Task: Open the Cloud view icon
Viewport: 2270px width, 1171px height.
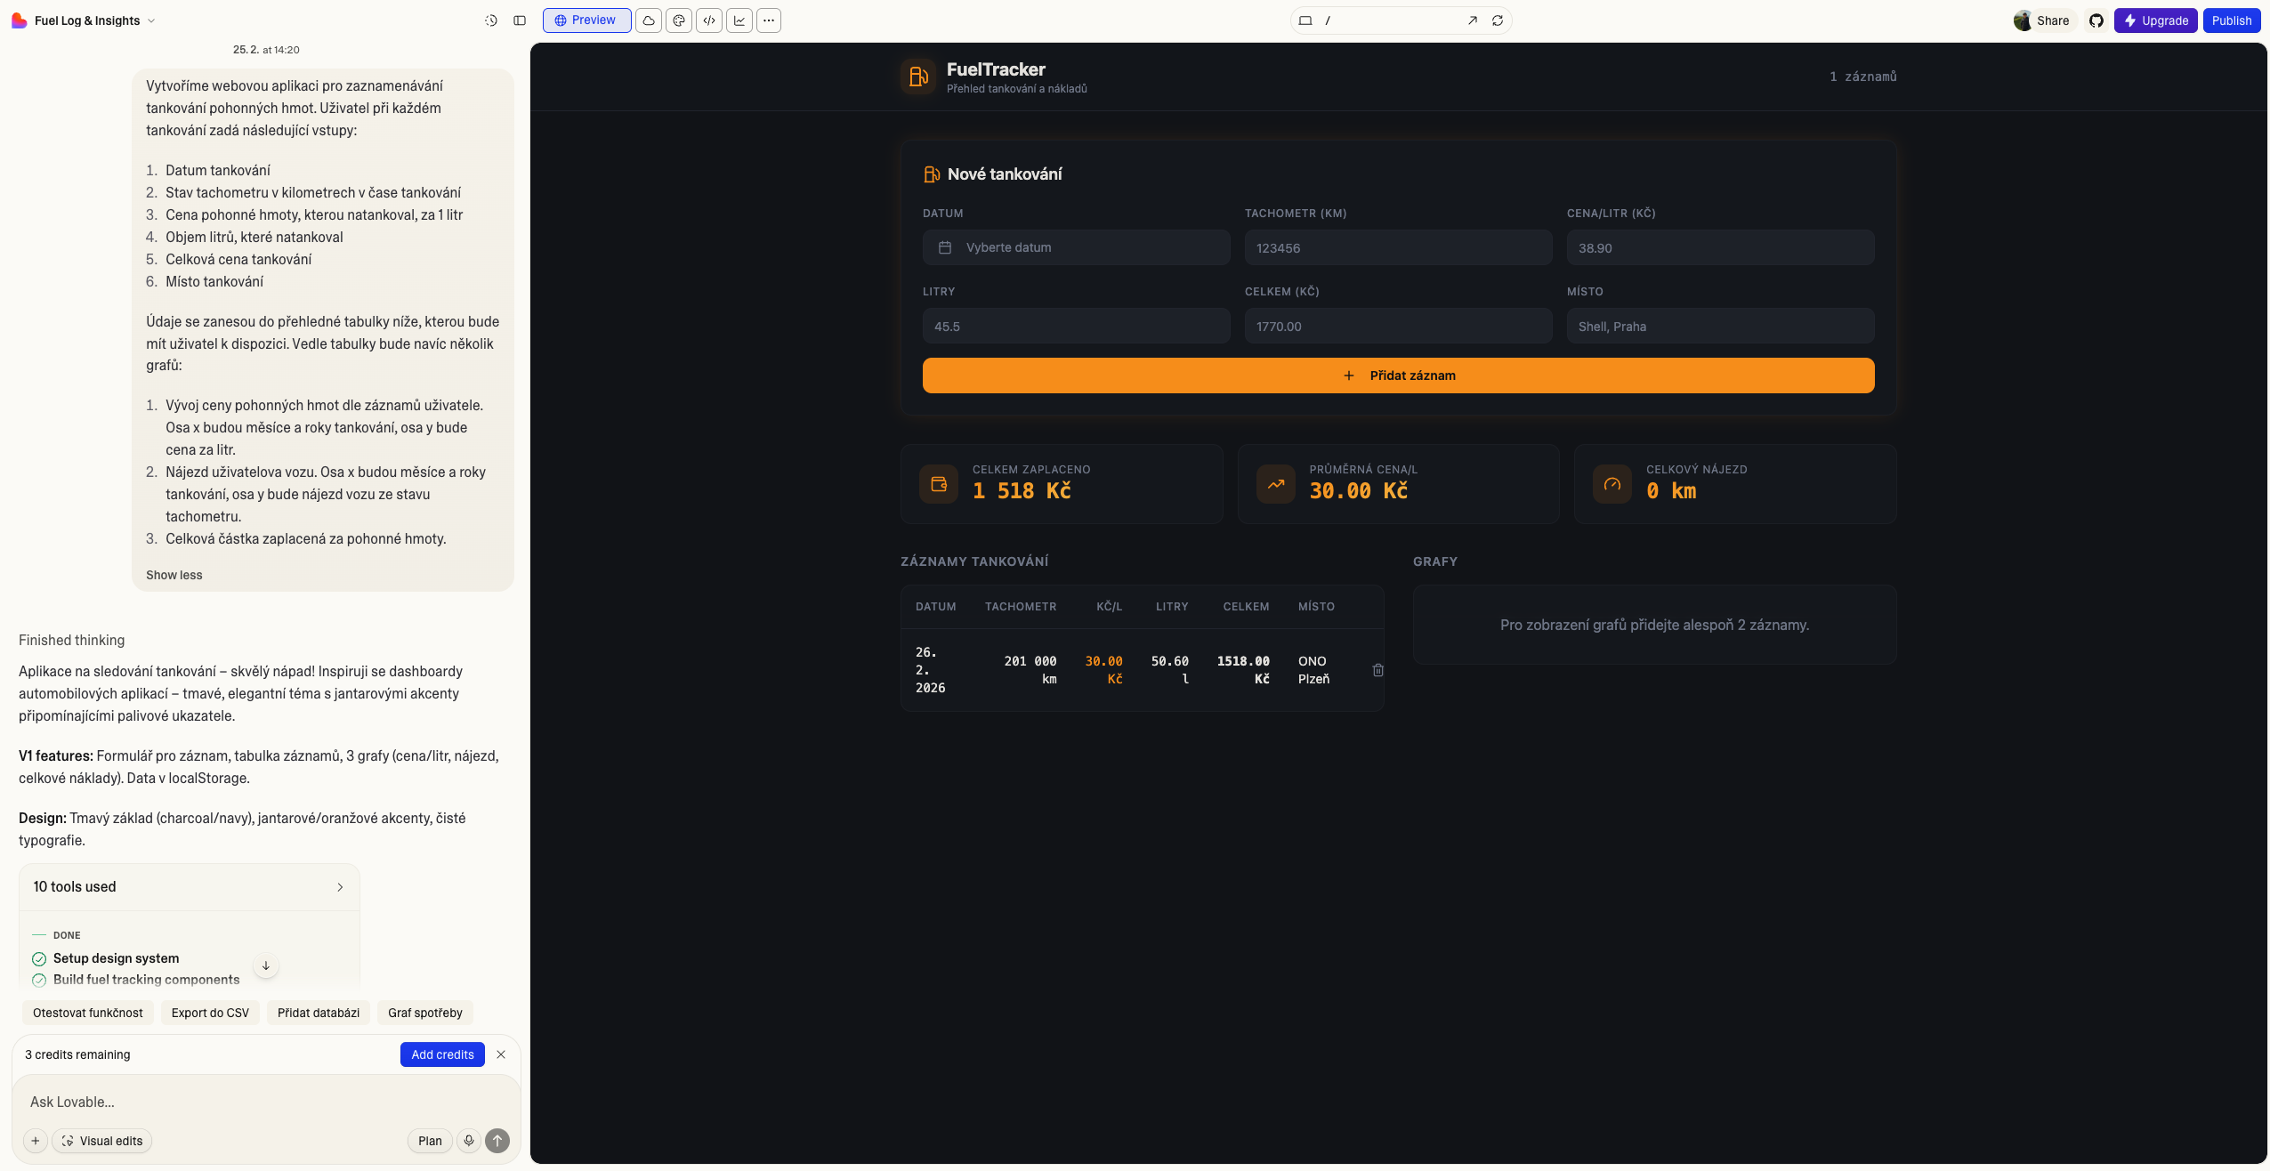Action: click(649, 20)
